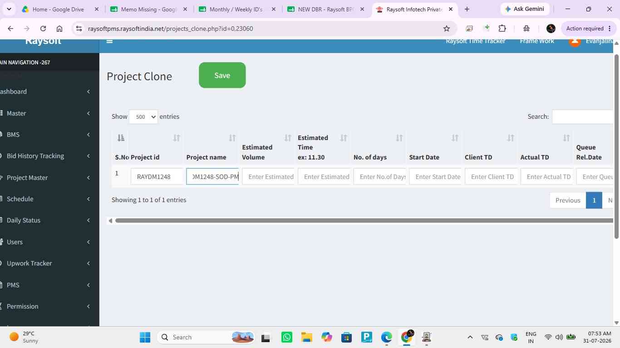Go to the browser home page icon

point(59,29)
